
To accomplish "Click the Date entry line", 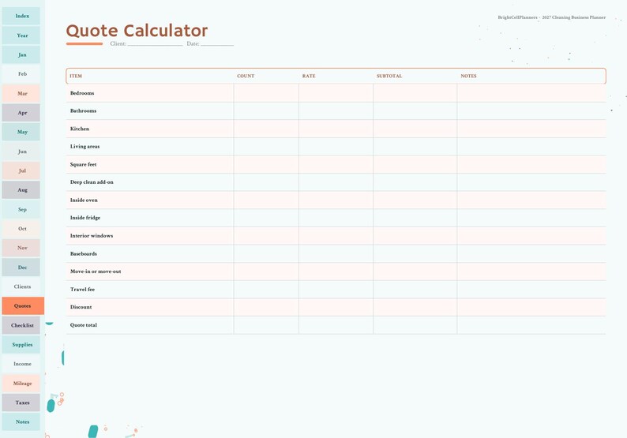I will [x=217, y=44].
